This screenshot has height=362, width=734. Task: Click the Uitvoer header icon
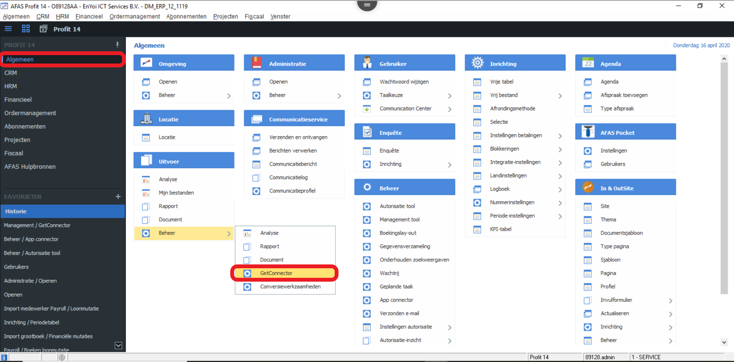[146, 160]
